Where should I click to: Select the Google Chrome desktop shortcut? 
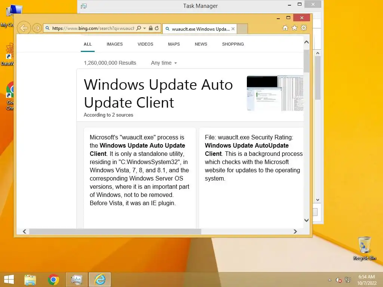9,96
